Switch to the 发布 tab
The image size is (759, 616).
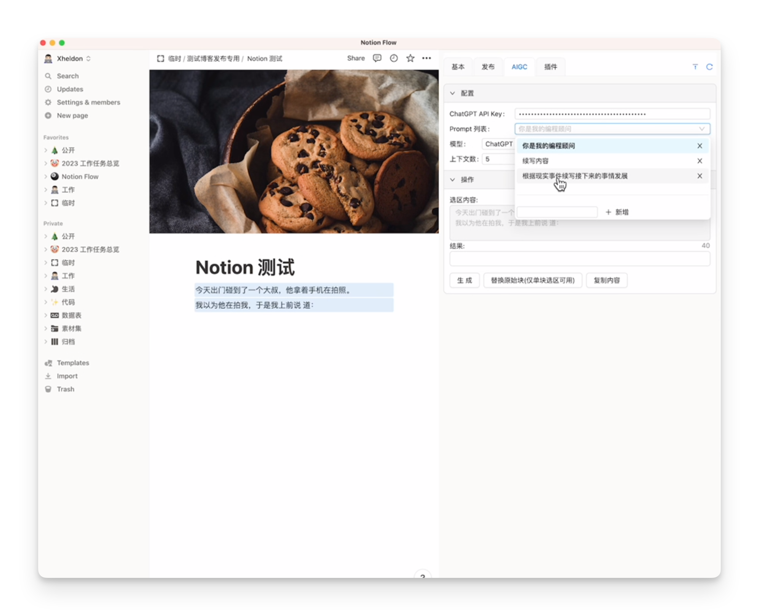[x=488, y=67]
